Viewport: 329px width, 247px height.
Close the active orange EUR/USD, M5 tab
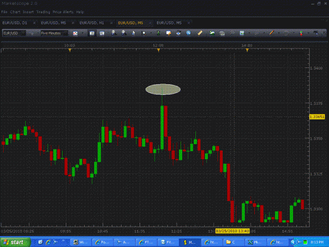tap(150, 23)
